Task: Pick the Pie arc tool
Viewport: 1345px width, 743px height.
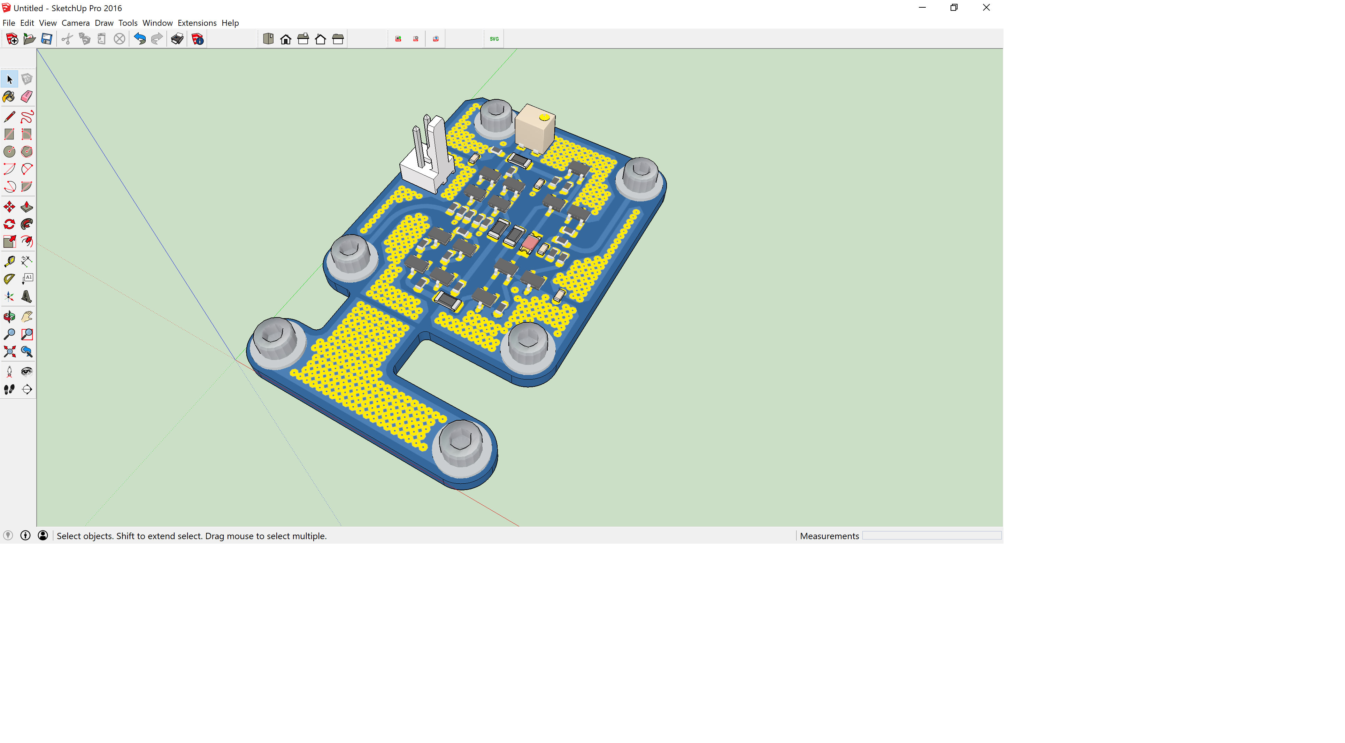Action: [x=27, y=186]
